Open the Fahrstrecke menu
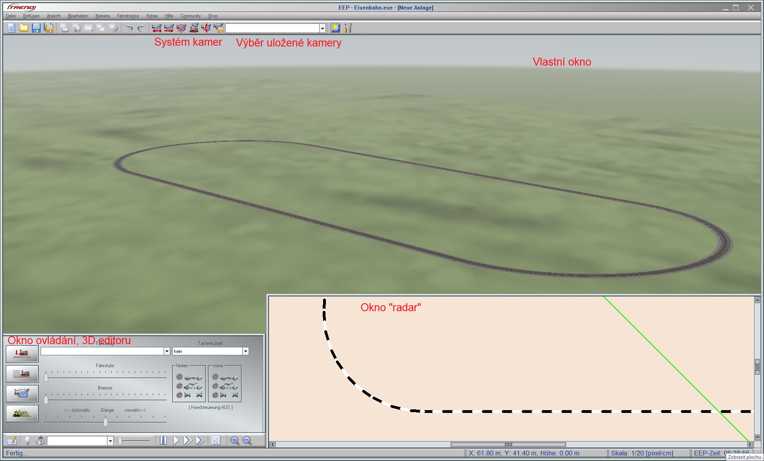 point(128,16)
